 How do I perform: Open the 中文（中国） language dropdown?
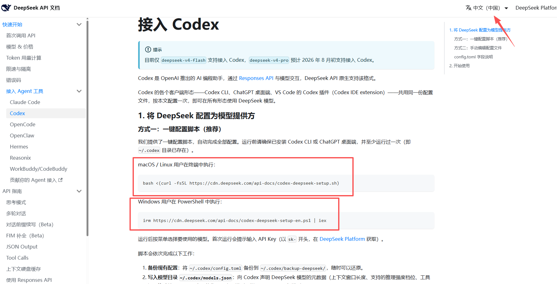(x=487, y=8)
